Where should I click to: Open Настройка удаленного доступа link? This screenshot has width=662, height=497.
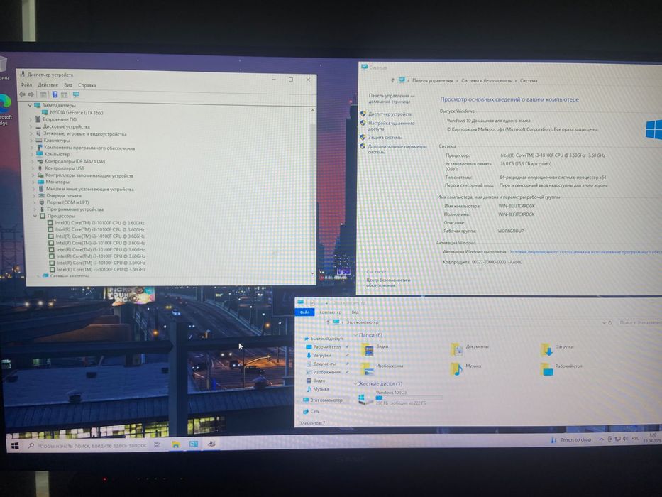click(391, 126)
